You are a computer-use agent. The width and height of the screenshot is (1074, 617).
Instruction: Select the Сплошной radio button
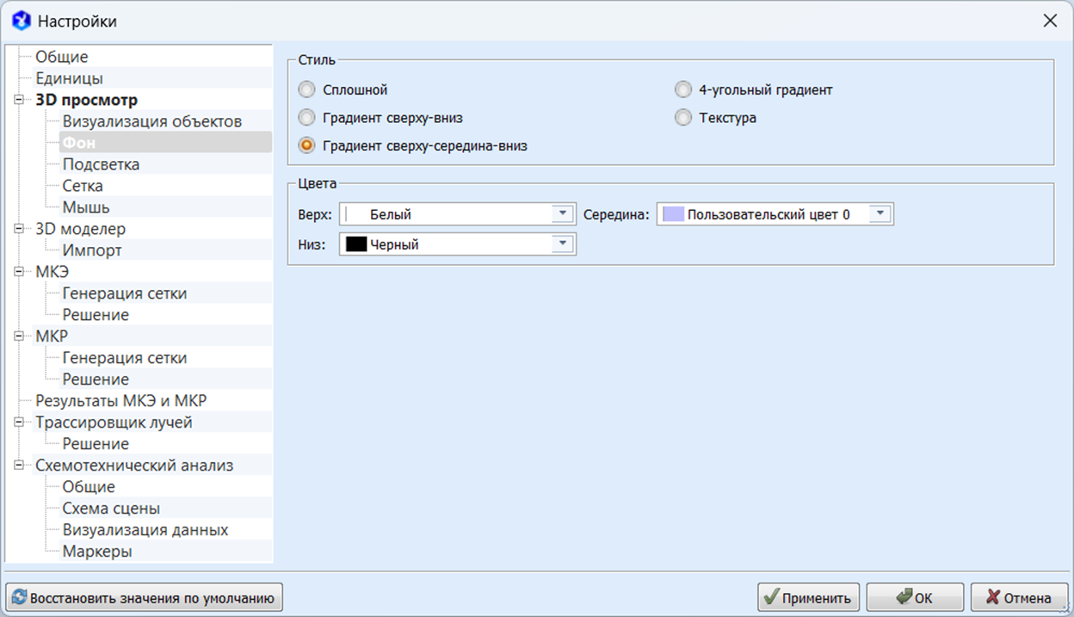(x=306, y=89)
